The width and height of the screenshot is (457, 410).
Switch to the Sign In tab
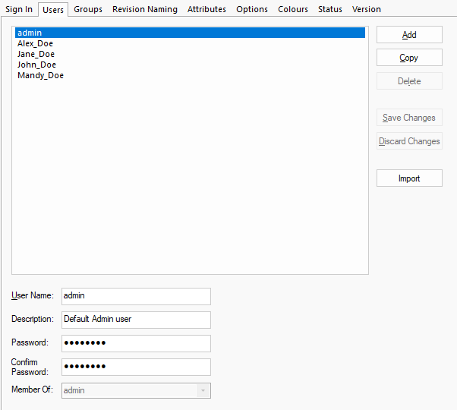point(19,9)
